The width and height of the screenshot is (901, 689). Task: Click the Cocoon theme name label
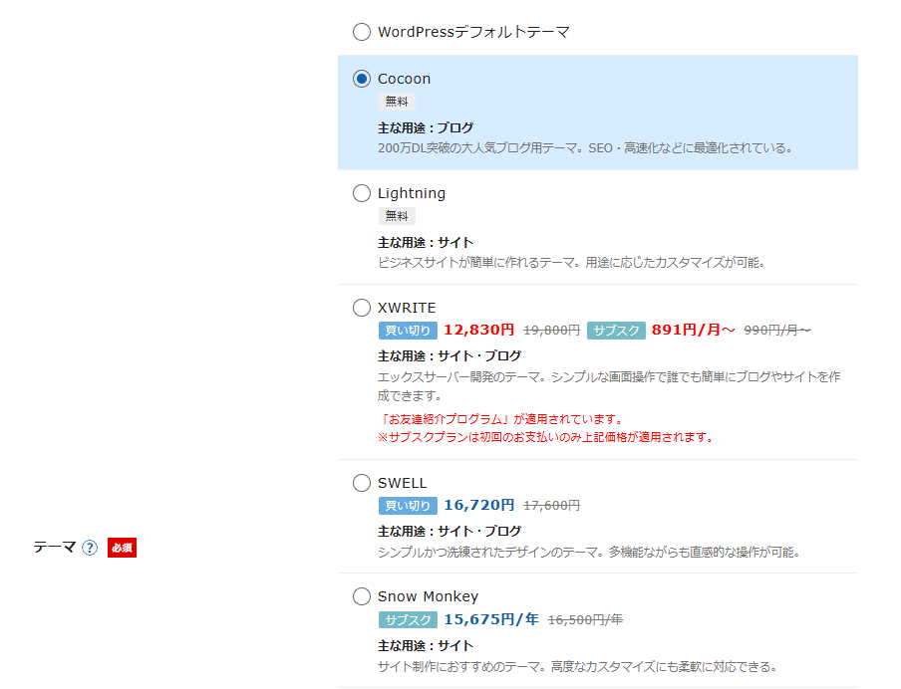[404, 79]
